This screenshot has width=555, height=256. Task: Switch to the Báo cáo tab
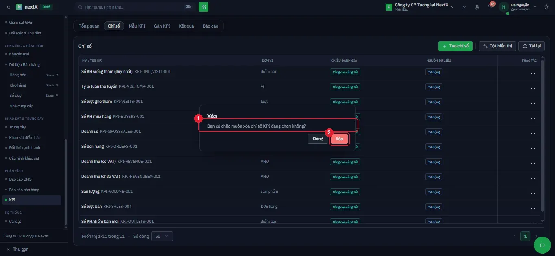pyautogui.click(x=210, y=26)
